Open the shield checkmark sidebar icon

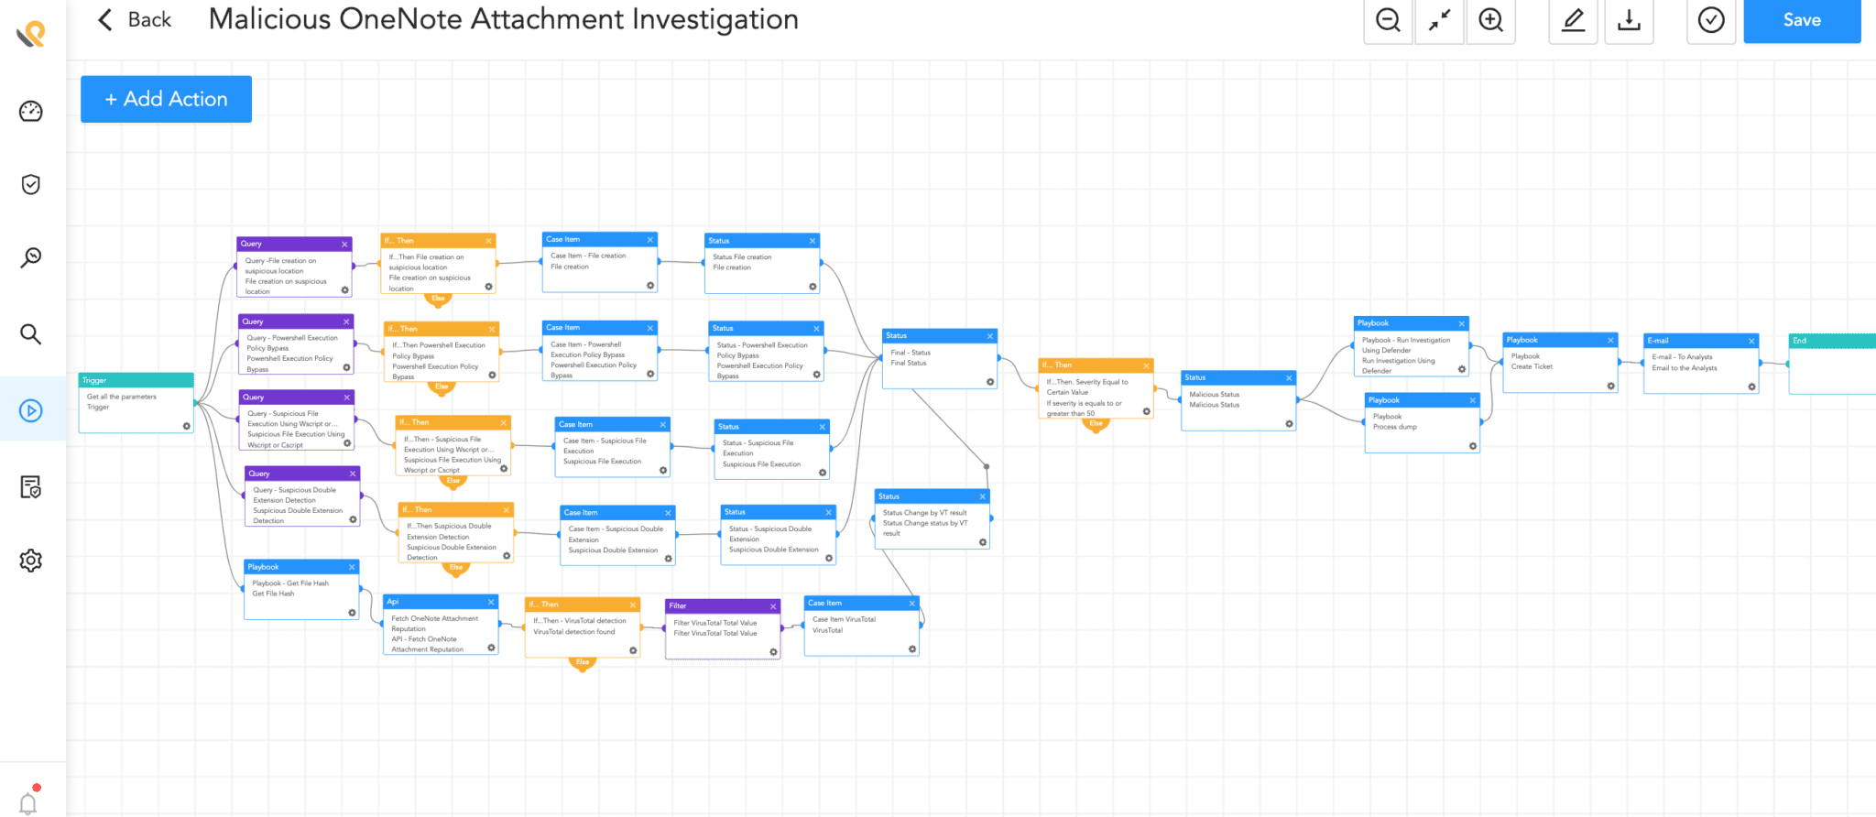pos(31,185)
